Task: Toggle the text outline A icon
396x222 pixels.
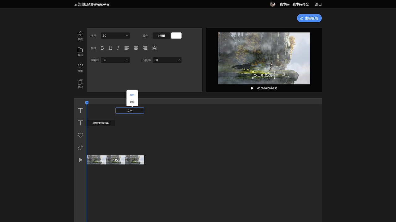Action: tap(154, 48)
